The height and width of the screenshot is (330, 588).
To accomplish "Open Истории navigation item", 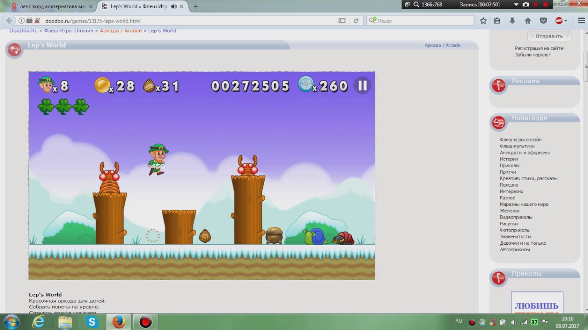I will point(509,159).
